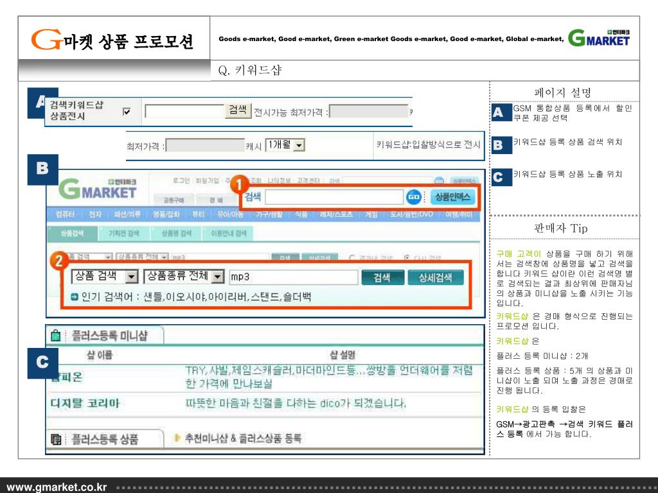Click the main 검색 input next to GO
Screen dimensions: 658x493
[x=334, y=197]
